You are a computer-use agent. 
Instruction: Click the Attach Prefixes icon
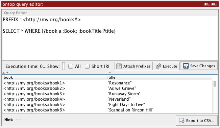click(119, 66)
